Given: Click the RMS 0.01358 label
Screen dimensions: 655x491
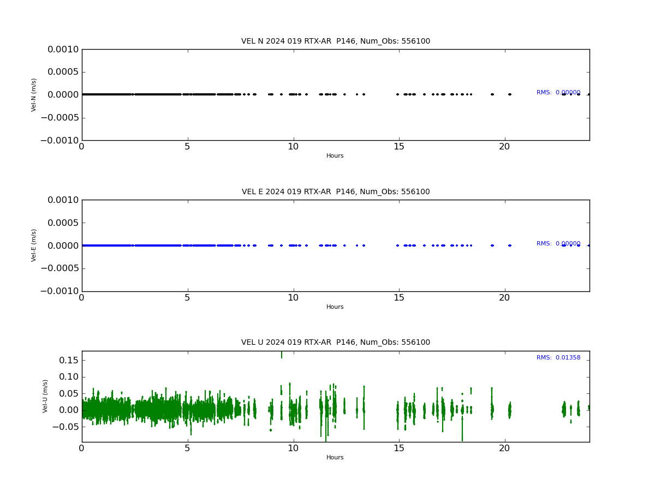Looking at the screenshot, I should click(x=558, y=358).
